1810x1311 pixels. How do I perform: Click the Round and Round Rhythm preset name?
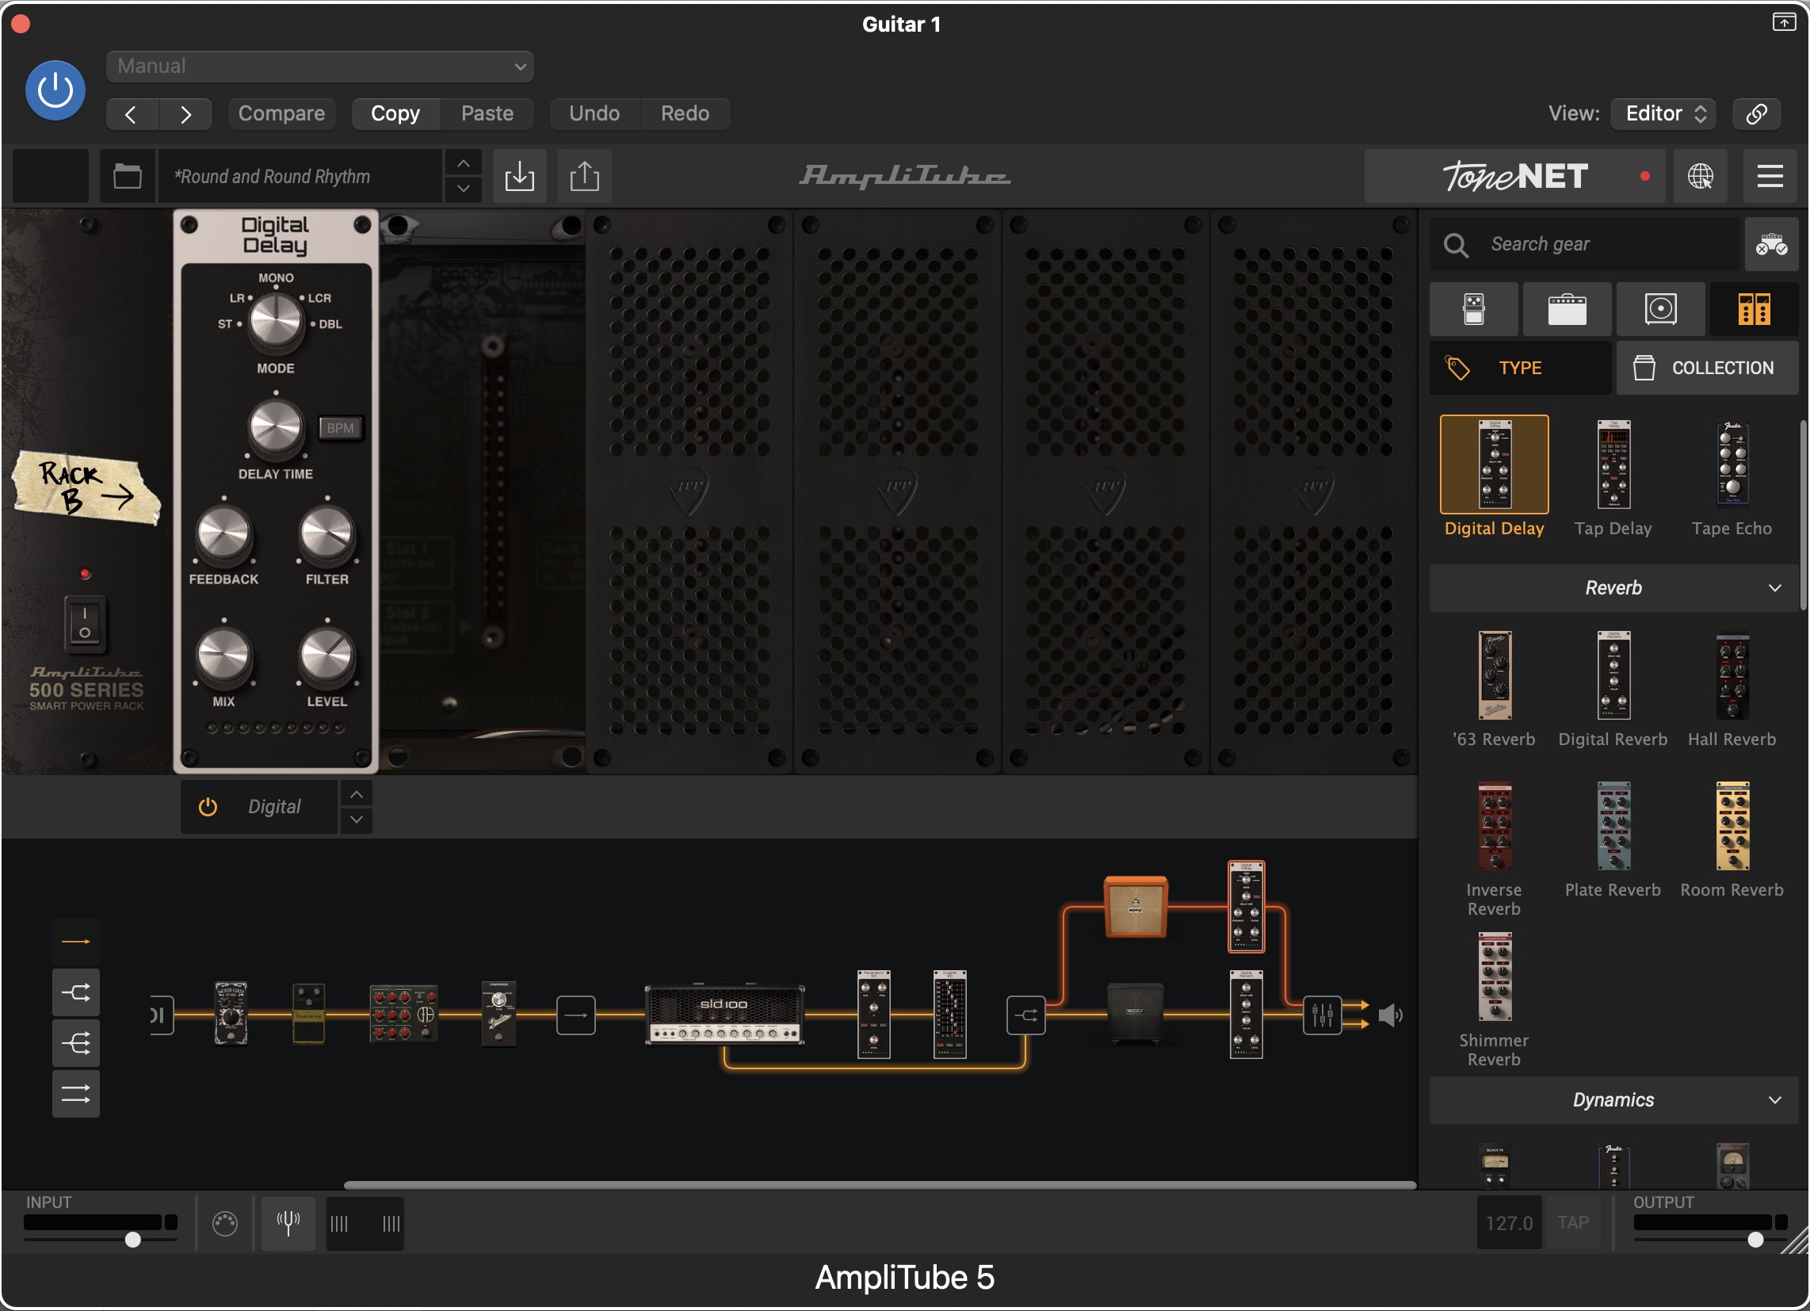[300, 177]
